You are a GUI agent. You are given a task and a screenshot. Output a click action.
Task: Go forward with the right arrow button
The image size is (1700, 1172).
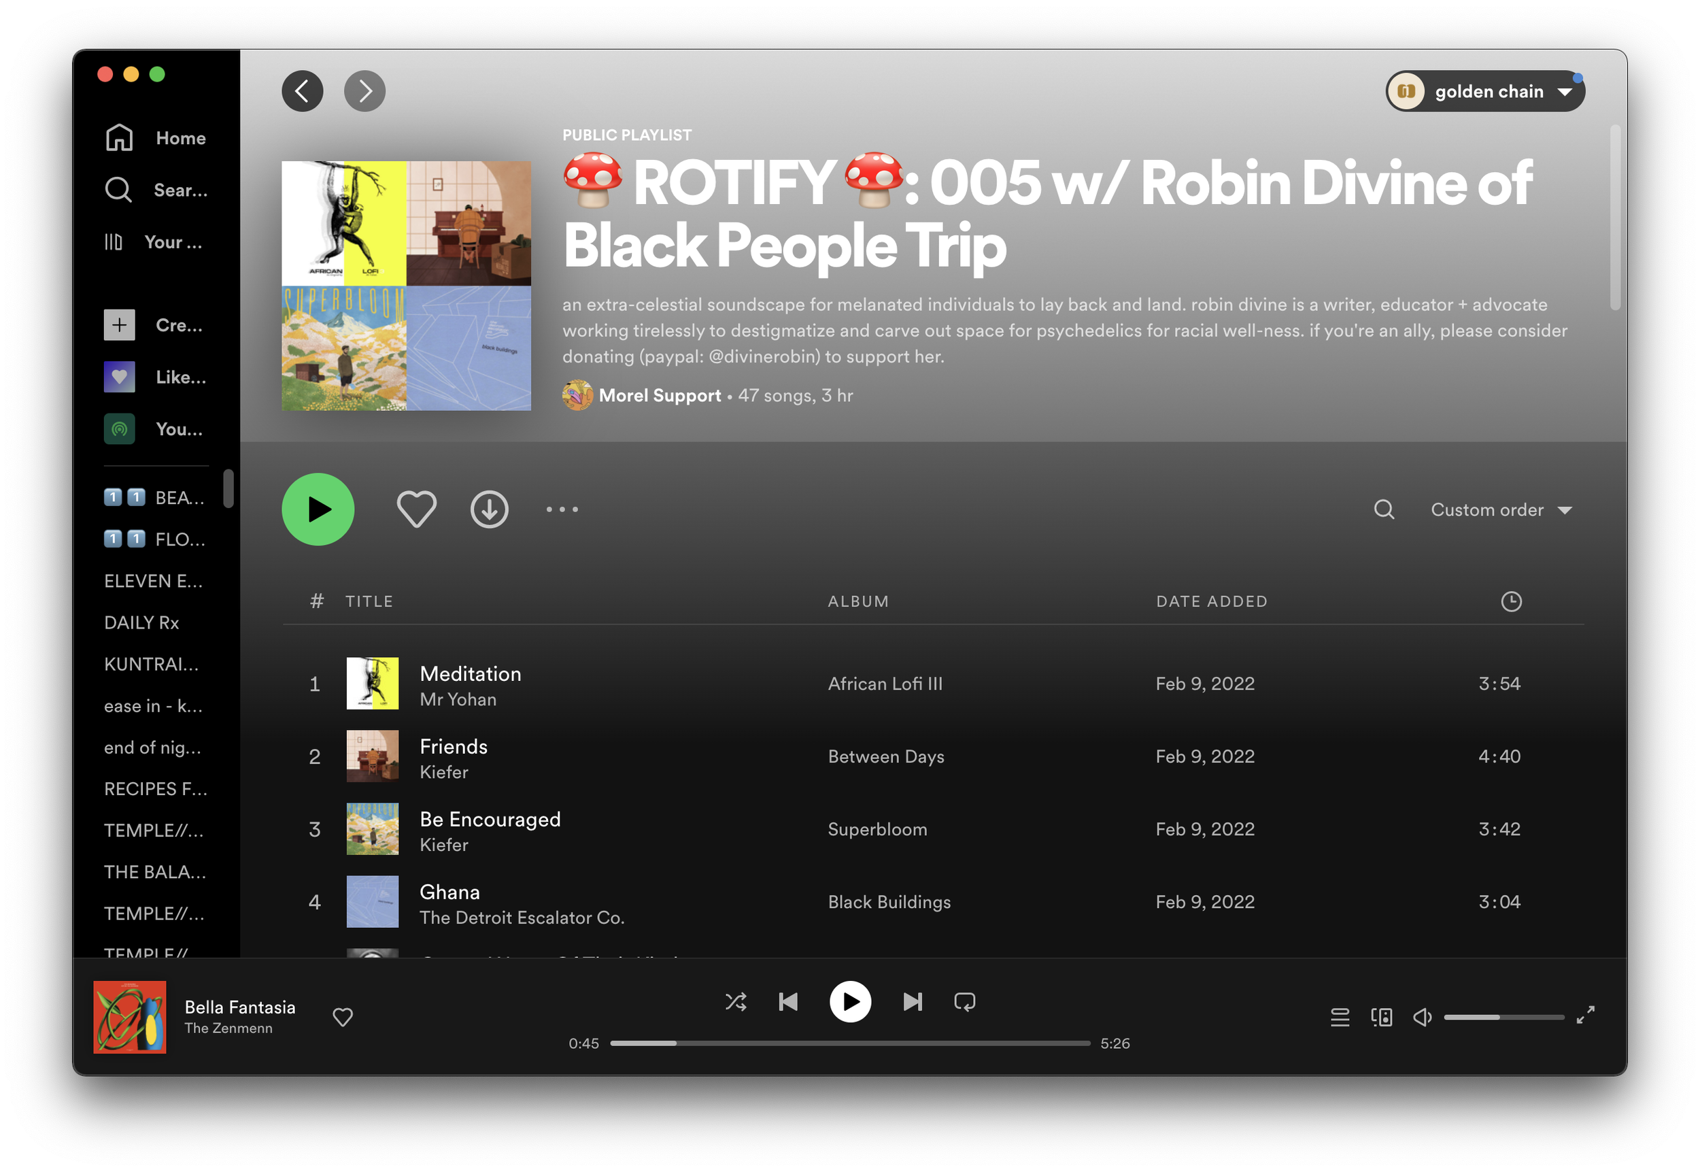tap(364, 91)
